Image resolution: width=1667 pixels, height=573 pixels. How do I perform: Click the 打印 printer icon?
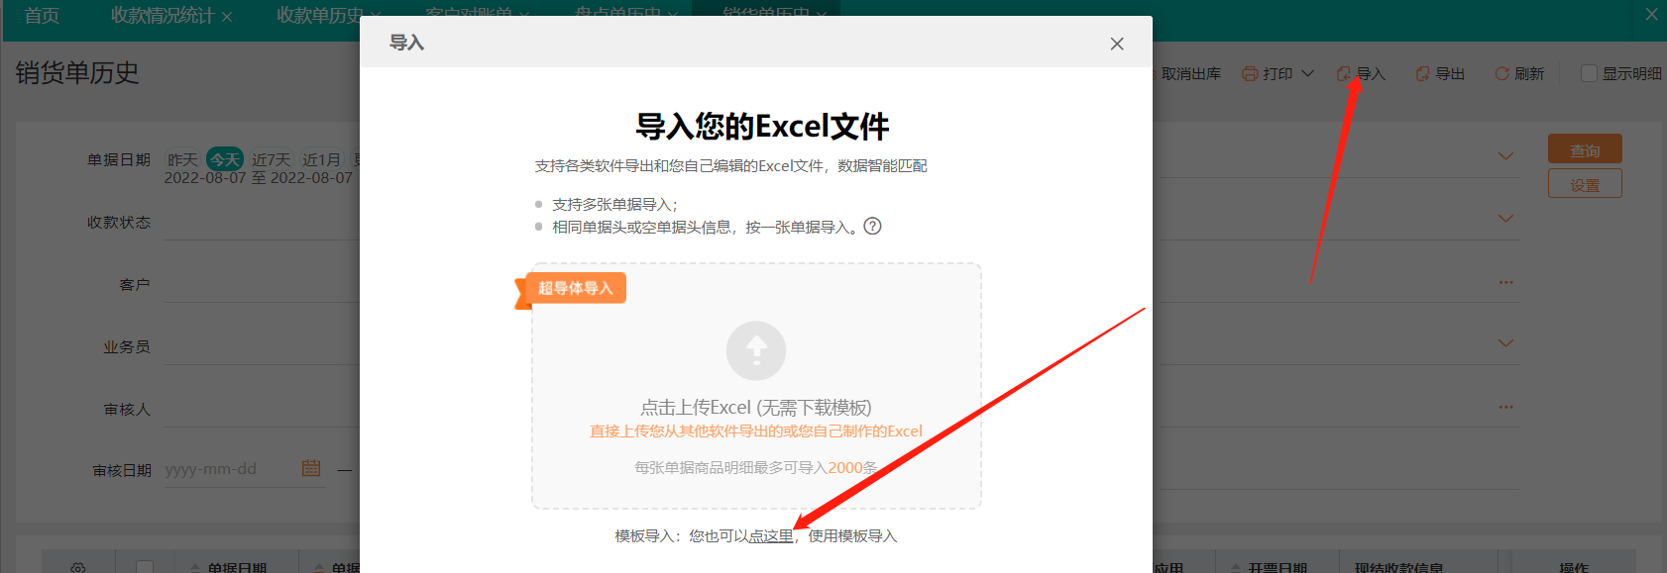tap(1250, 73)
